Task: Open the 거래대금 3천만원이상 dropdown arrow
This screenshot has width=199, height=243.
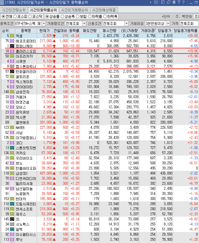Action: pyautogui.click(x=168, y=23)
